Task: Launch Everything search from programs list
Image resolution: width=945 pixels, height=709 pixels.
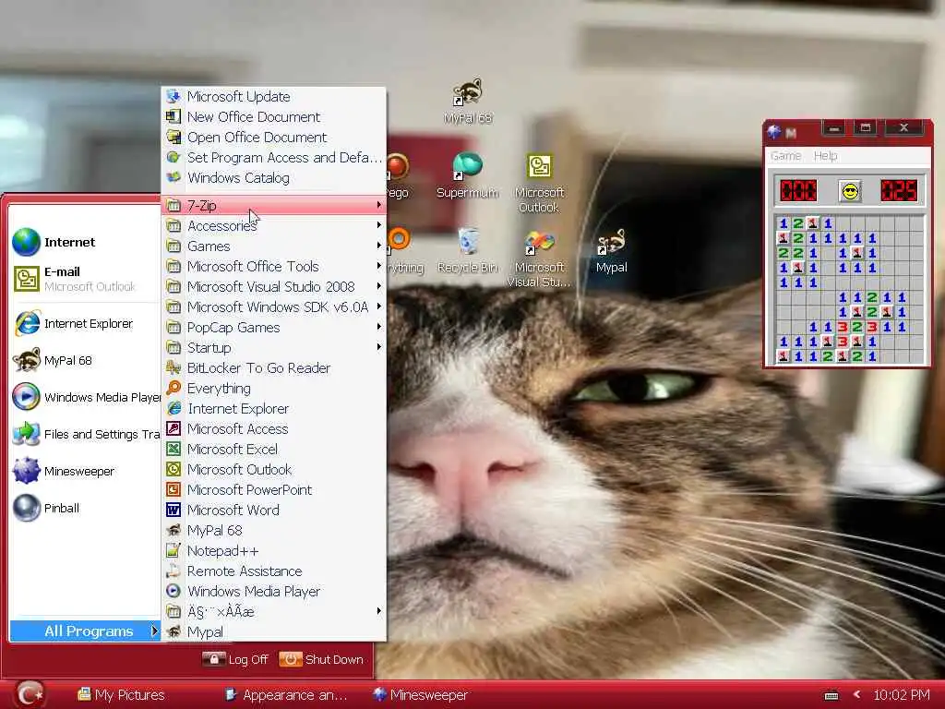Action: [x=273, y=389]
